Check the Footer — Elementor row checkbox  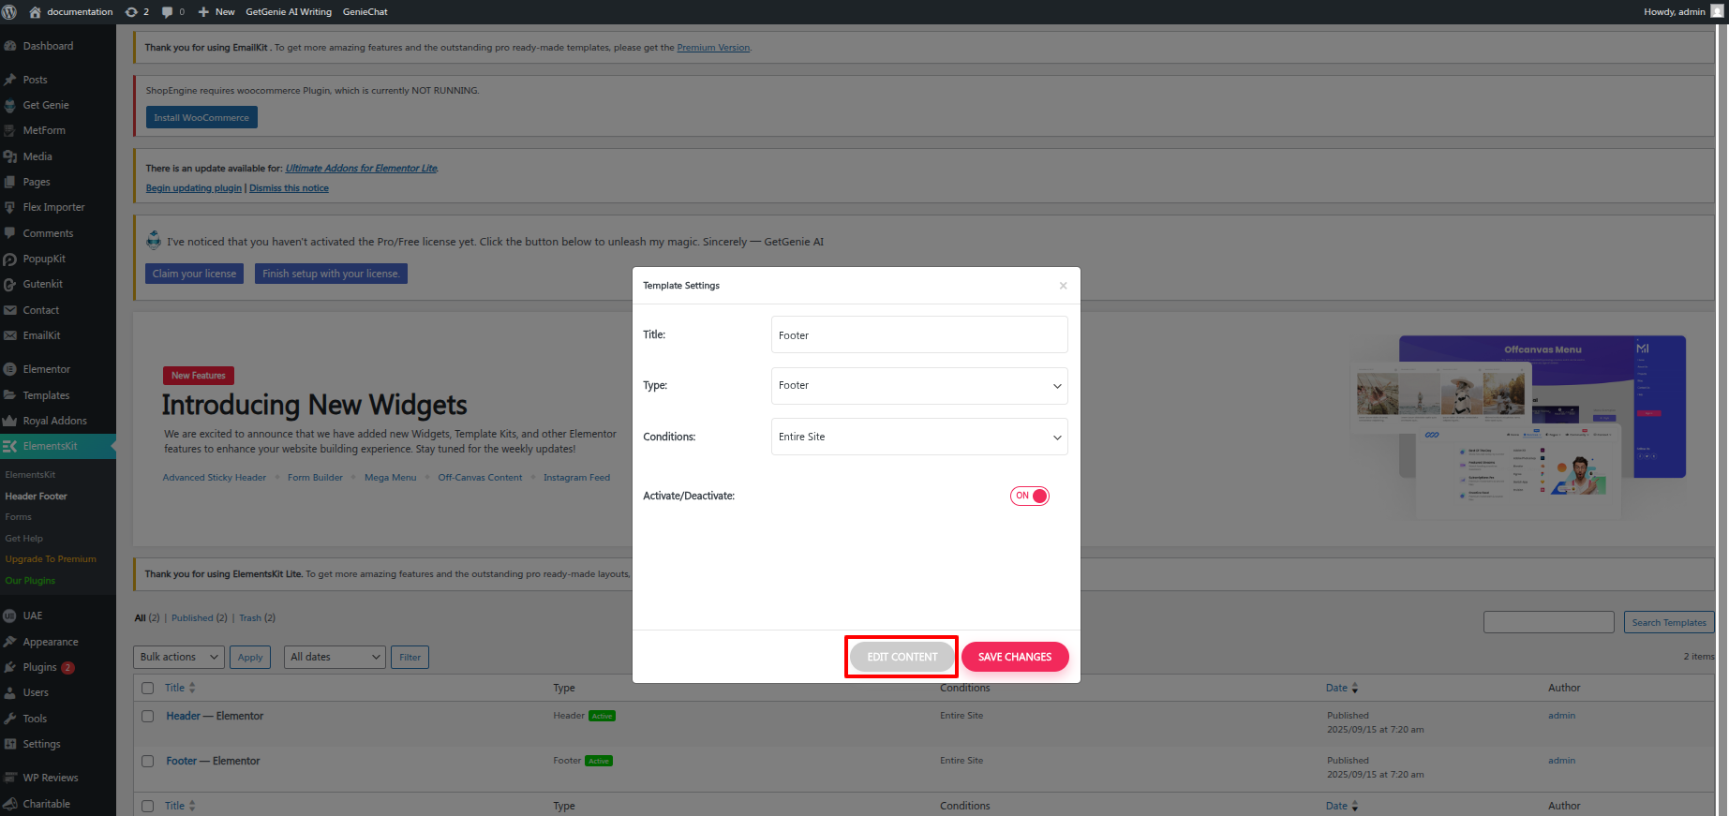[x=147, y=761]
